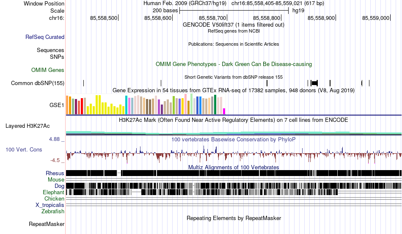Click the Common dbSNP(155) track label

pyautogui.click(x=37, y=83)
